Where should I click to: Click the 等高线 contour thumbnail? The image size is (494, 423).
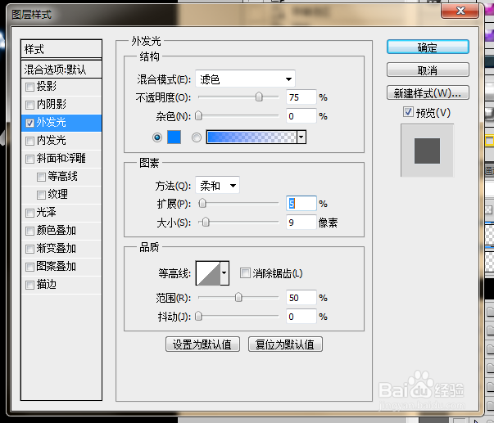[x=208, y=273]
